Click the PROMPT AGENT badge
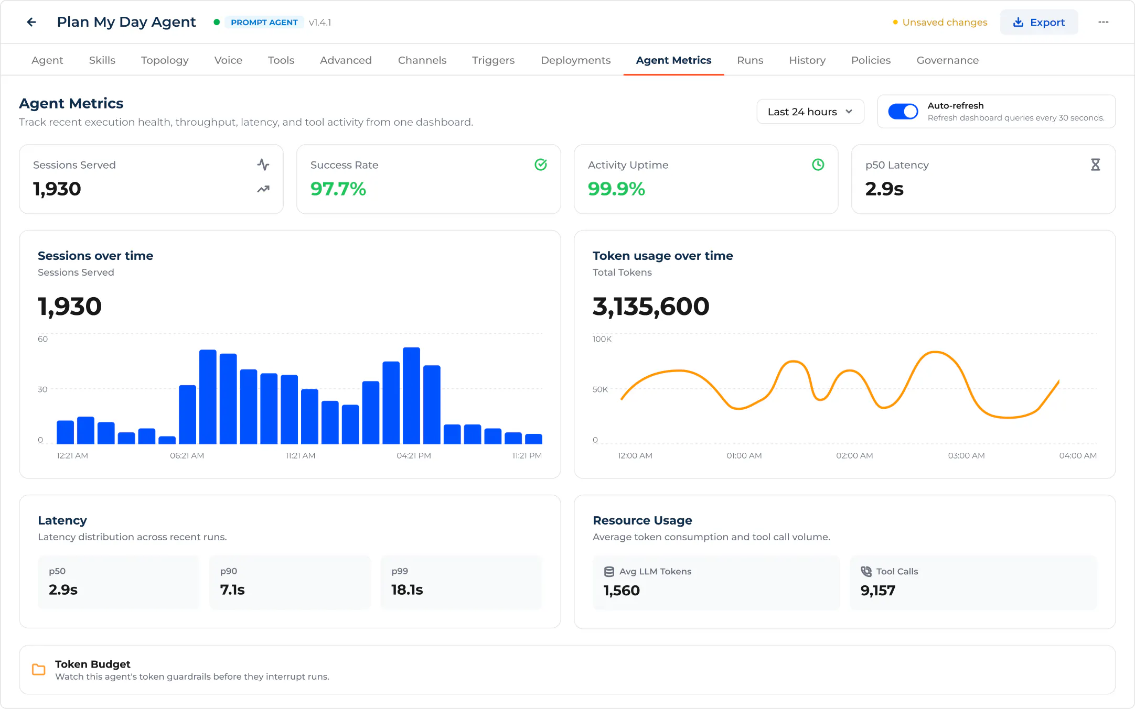Image resolution: width=1135 pixels, height=709 pixels. coord(264,22)
